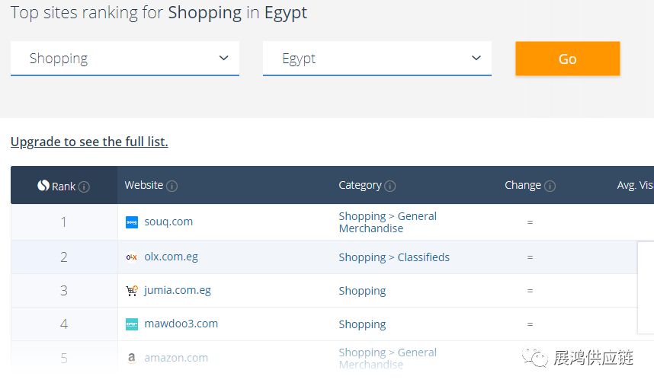Screen dimensions: 654x386
Task: Click the info icon next to Rank
Action: coord(84,187)
